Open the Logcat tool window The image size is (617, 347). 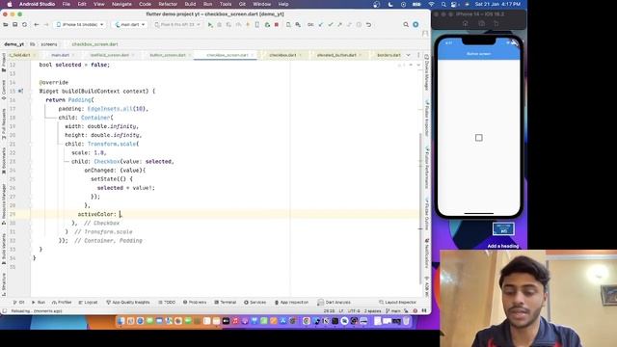click(88, 302)
